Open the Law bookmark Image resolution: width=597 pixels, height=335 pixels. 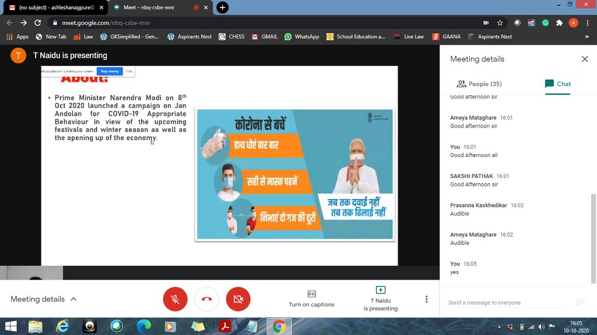pyautogui.click(x=83, y=37)
